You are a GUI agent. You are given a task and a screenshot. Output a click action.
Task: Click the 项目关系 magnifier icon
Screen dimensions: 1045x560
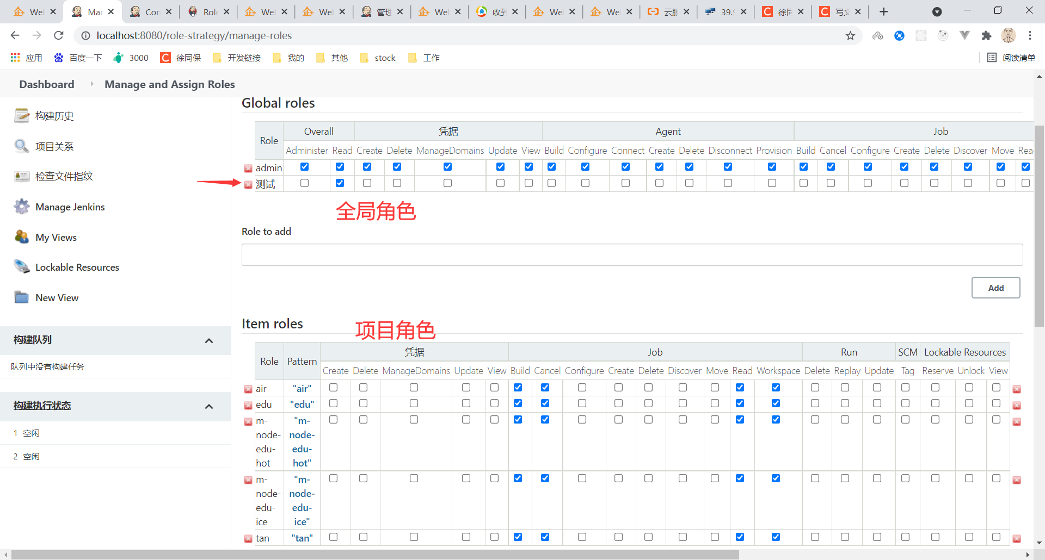(x=22, y=146)
